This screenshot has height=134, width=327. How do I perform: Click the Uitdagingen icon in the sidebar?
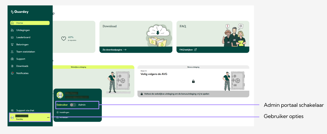tap(12, 30)
